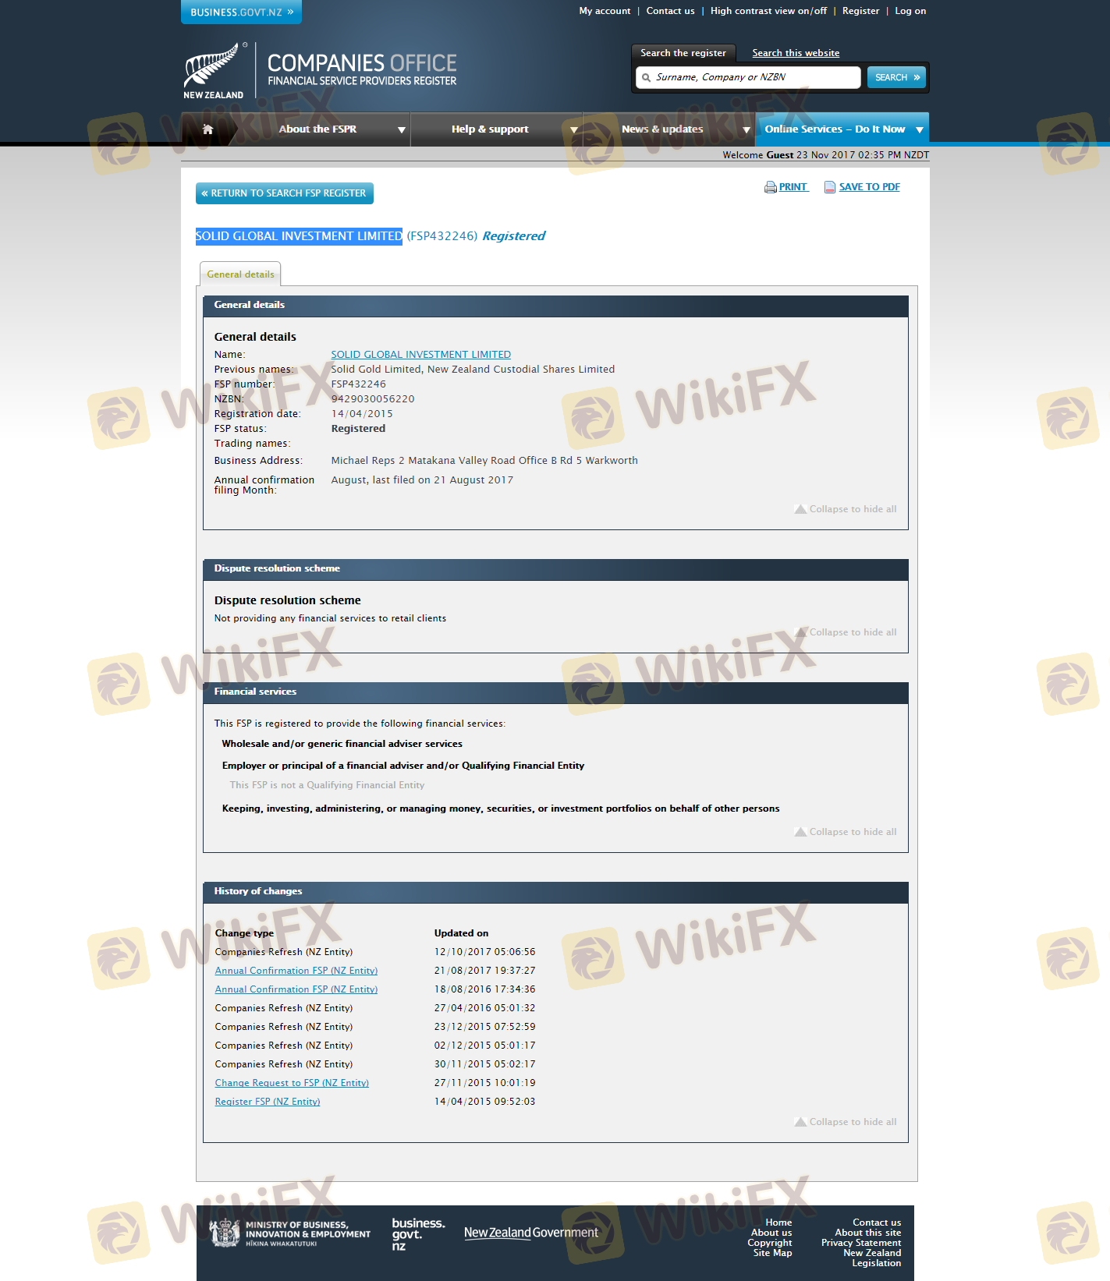Viewport: 1110px width, 1281px height.
Task: Toggle High contrast view on/off
Action: 768,11
